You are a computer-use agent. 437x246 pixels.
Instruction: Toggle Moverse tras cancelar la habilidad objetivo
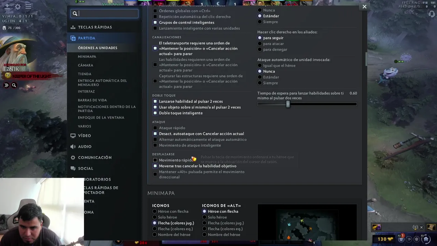pyautogui.click(x=155, y=166)
